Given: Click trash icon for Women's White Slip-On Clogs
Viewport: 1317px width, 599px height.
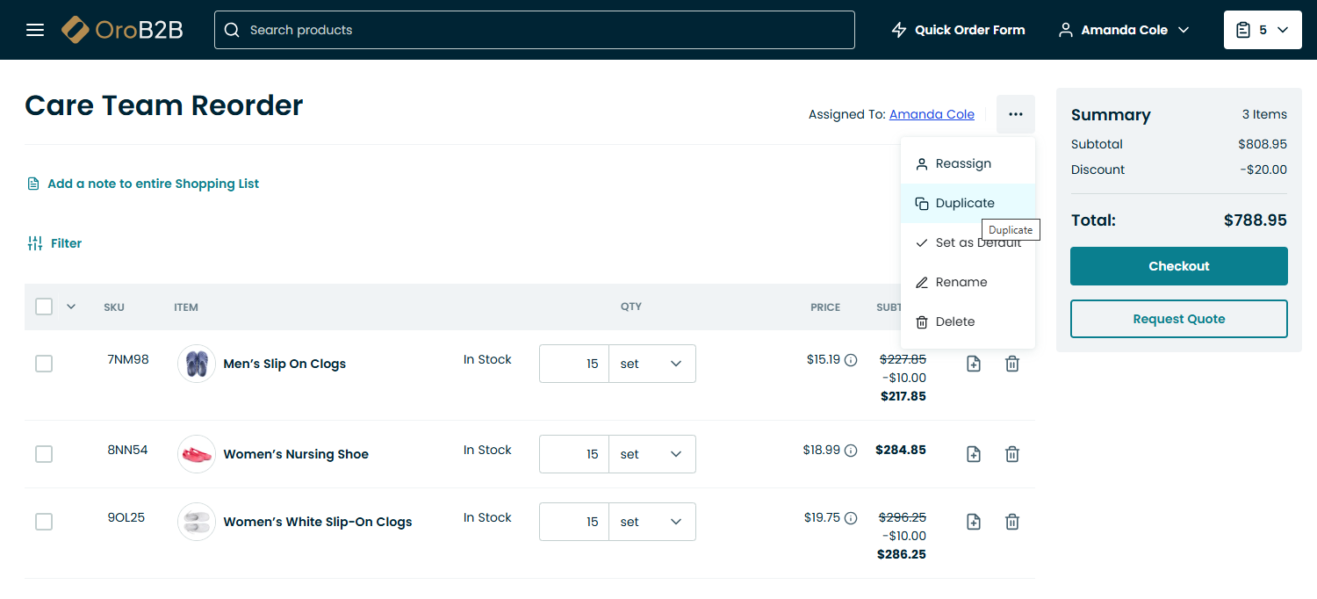Looking at the screenshot, I should [x=1011, y=522].
